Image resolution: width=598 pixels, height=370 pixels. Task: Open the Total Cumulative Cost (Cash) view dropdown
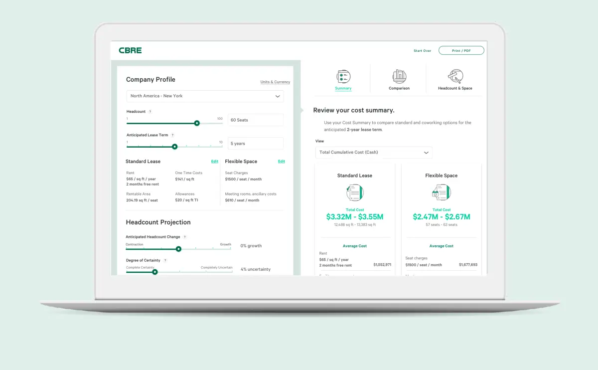[x=373, y=153]
